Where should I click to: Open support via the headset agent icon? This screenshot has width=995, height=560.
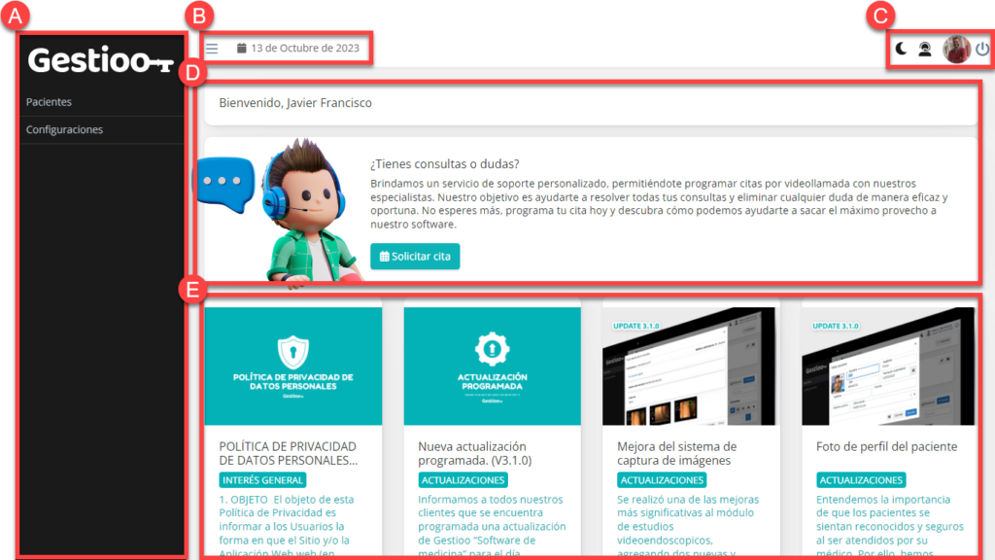(925, 50)
